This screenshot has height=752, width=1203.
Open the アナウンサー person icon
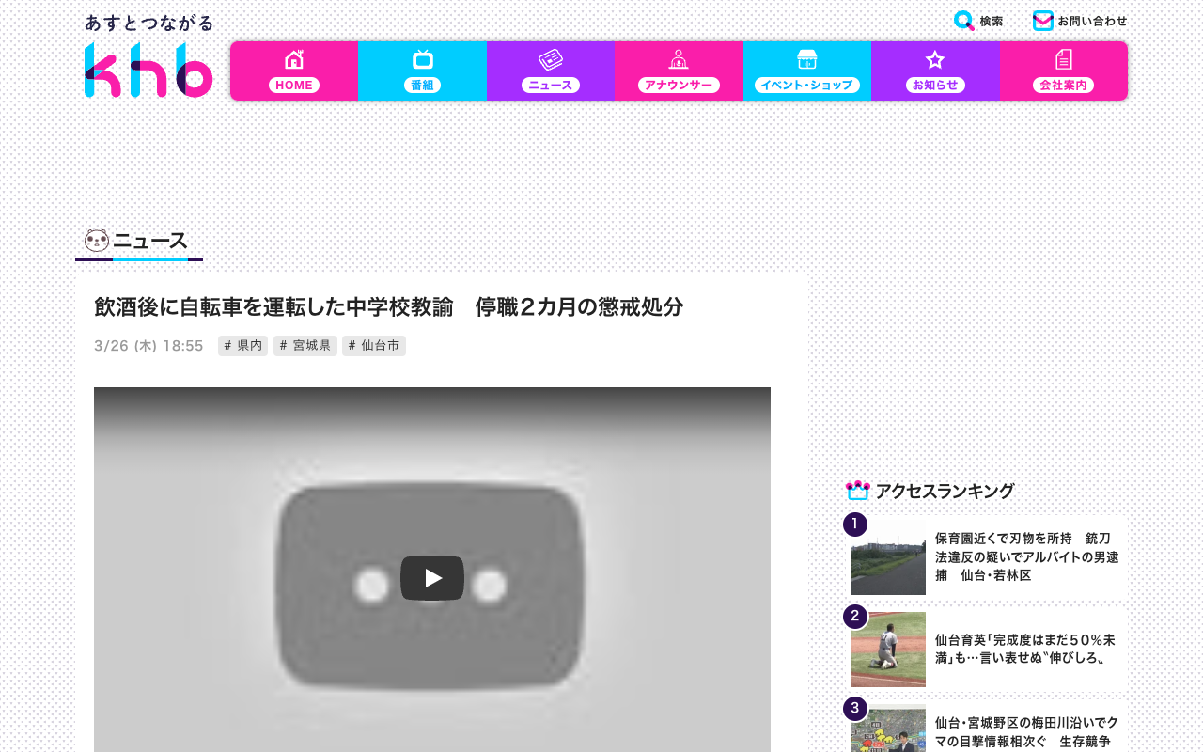click(x=679, y=59)
